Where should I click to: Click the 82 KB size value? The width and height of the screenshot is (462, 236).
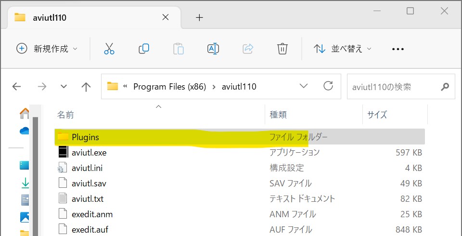point(411,198)
